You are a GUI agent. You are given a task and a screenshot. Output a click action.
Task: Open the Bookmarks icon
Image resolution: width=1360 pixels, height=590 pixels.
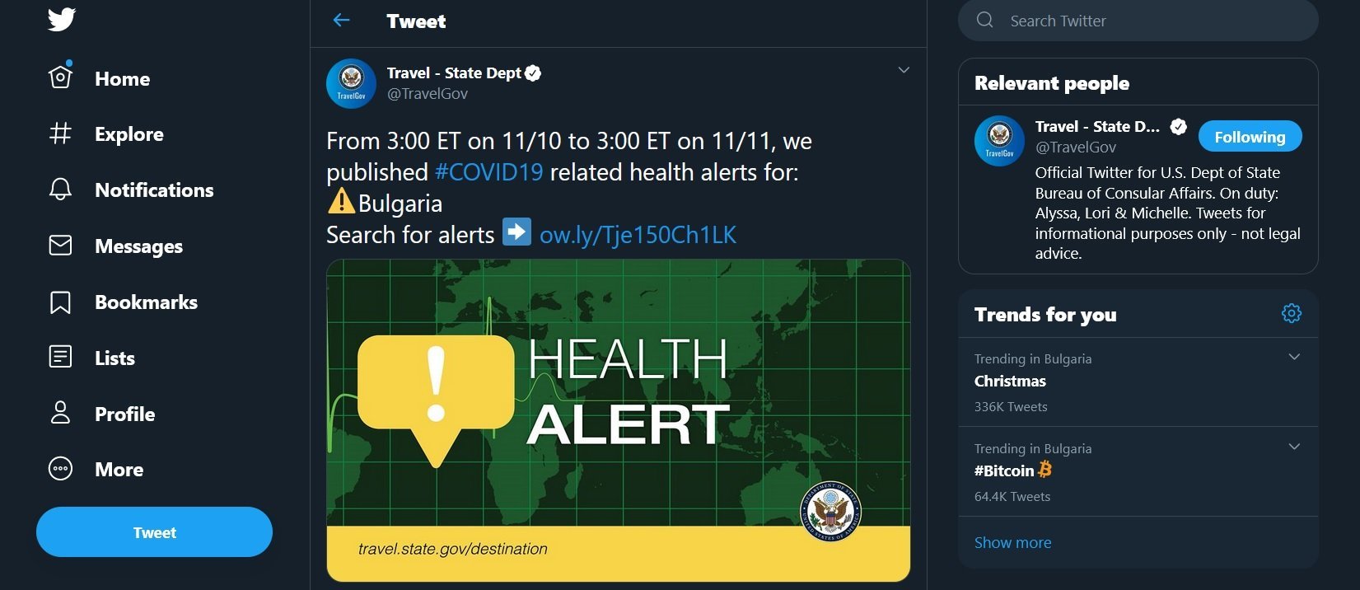[x=61, y=302]
